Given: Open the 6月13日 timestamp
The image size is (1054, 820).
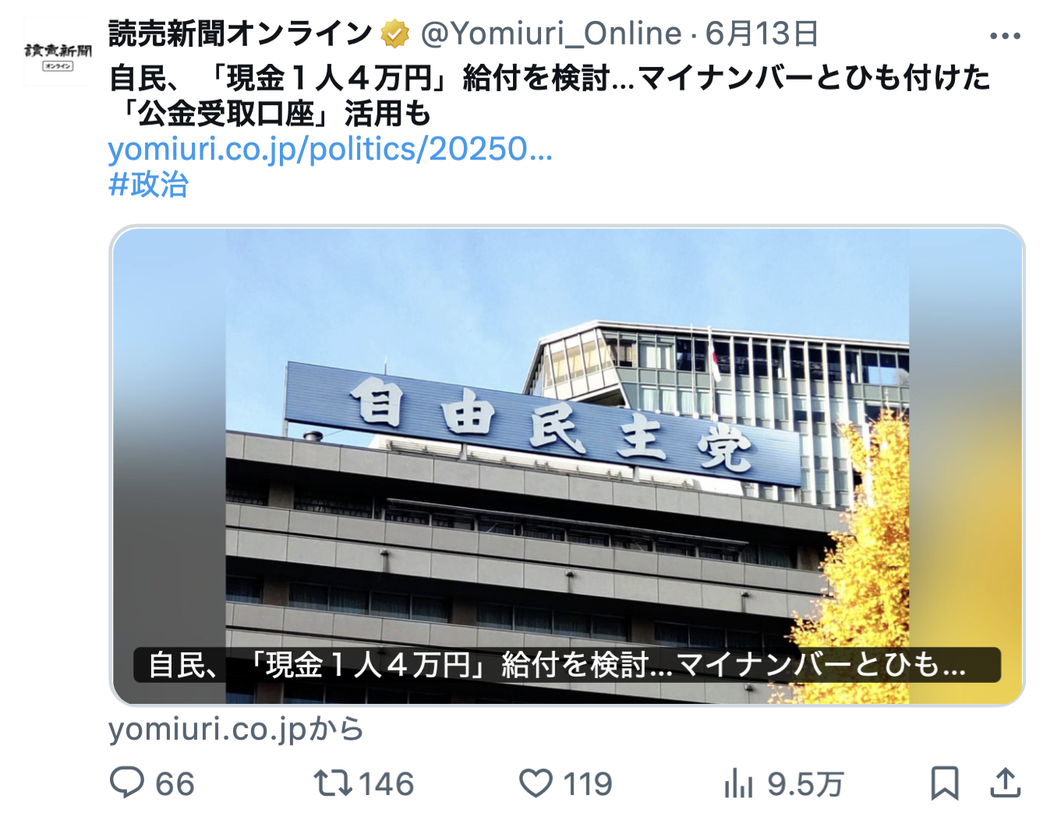Looking at the screenshot, I should (x=762, y=34).
